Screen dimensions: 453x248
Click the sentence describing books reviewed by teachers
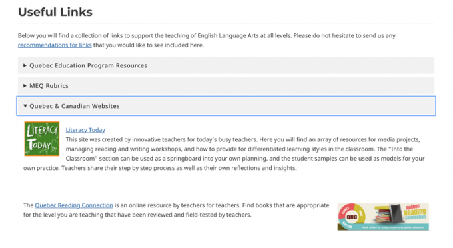(x=177, y=210)
